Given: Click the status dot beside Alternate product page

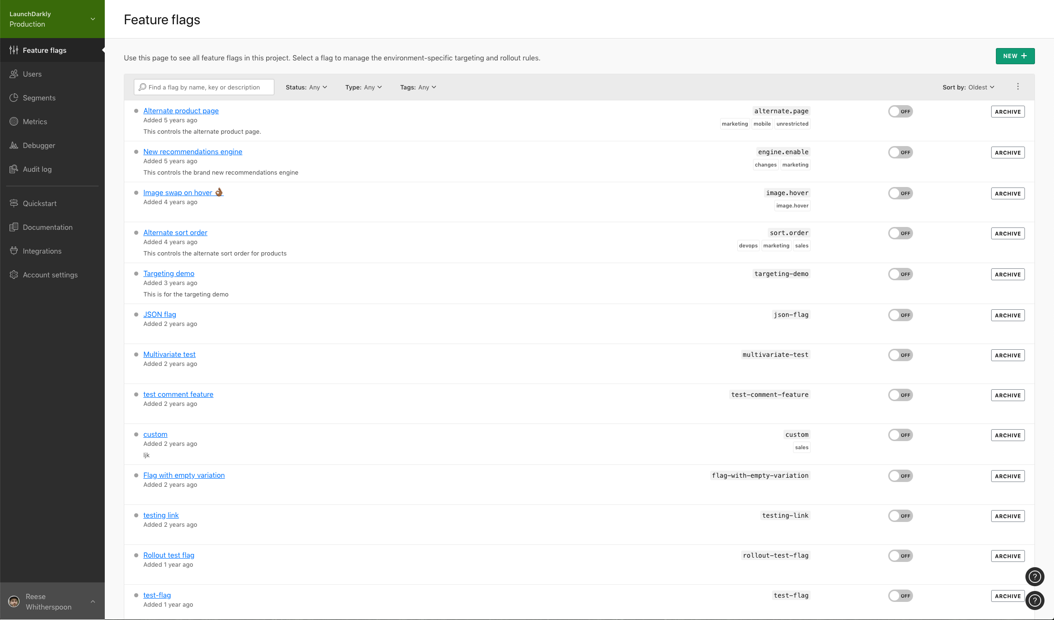Looking at the screenshot, I should pos(136,111).
